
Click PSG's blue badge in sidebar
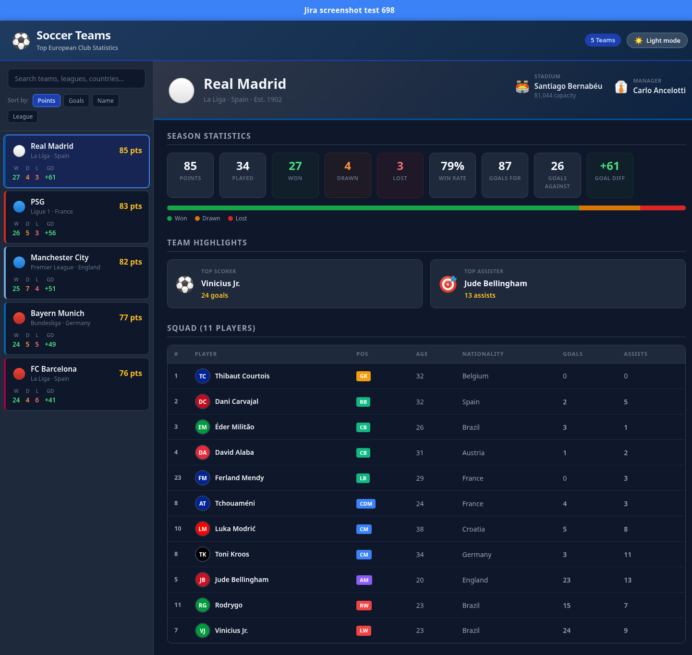(19, 206)
